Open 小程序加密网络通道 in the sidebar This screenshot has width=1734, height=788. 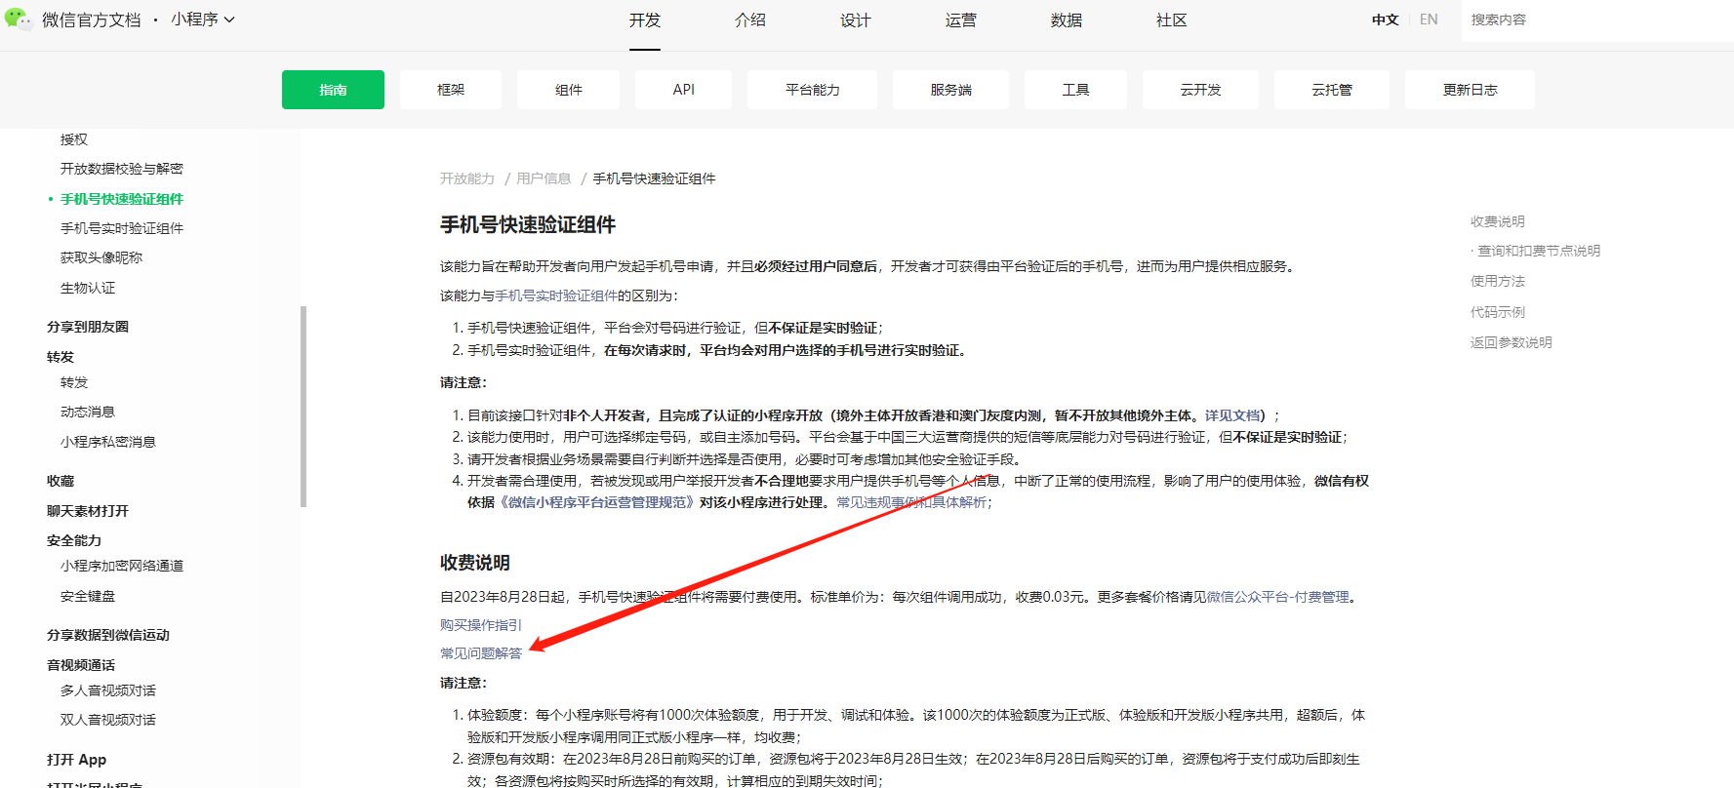[122, 566]
